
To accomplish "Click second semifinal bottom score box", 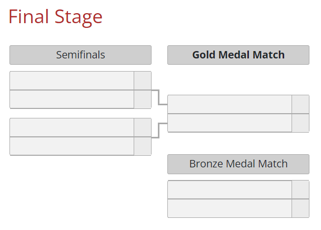I will (143, 146).
